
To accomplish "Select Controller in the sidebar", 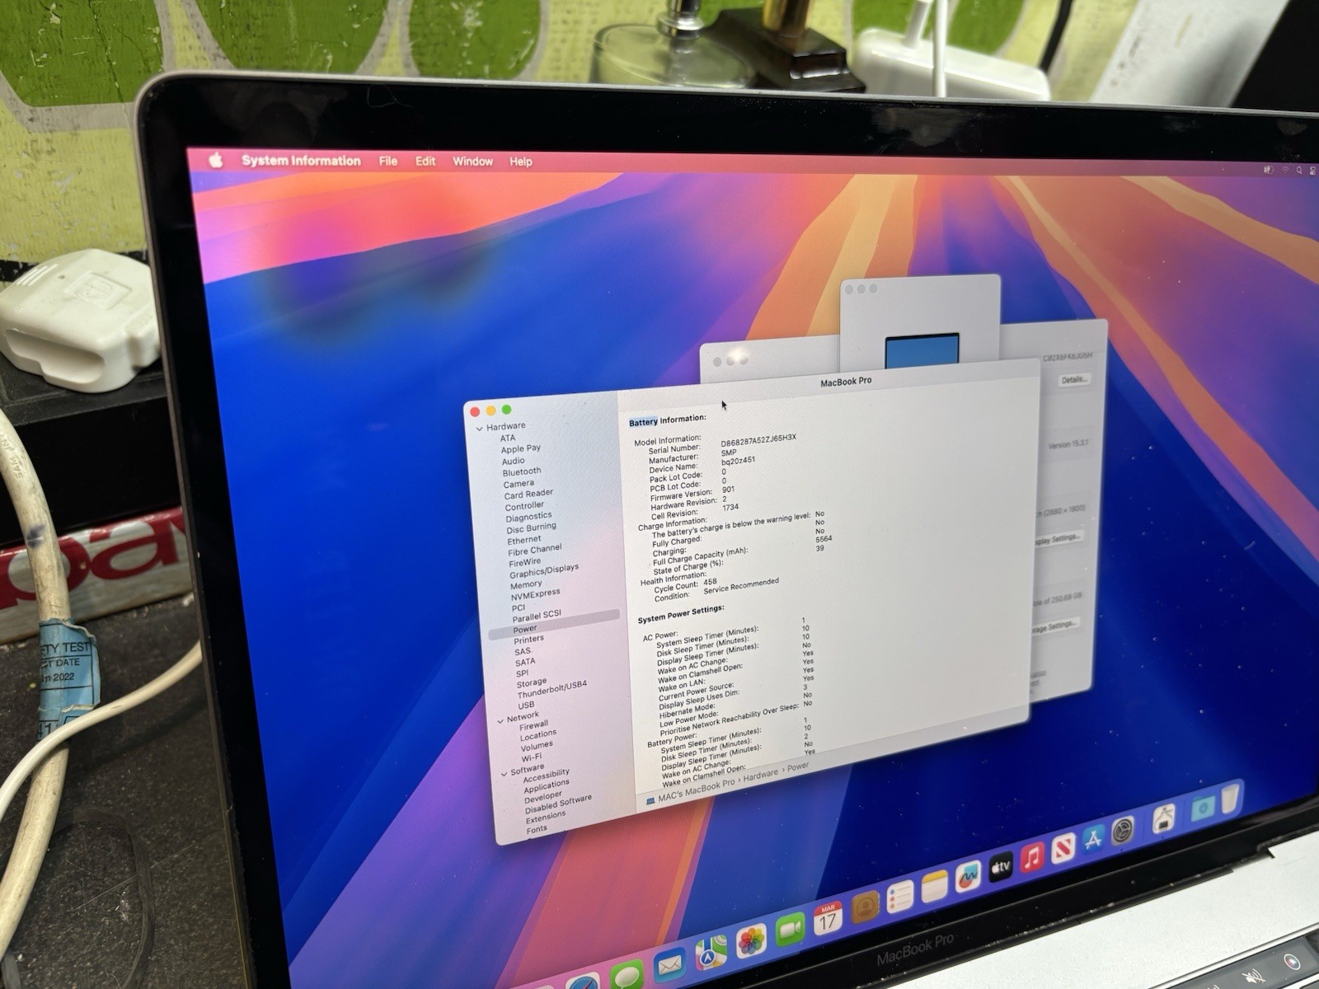I will (524, 506).
